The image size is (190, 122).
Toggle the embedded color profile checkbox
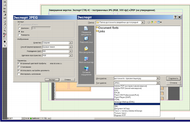tap(19, 63)
